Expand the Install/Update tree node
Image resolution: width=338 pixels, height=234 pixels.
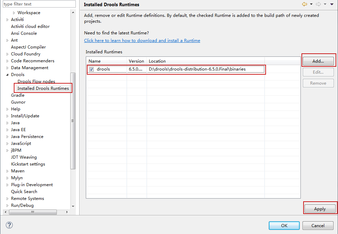[8, 116]
